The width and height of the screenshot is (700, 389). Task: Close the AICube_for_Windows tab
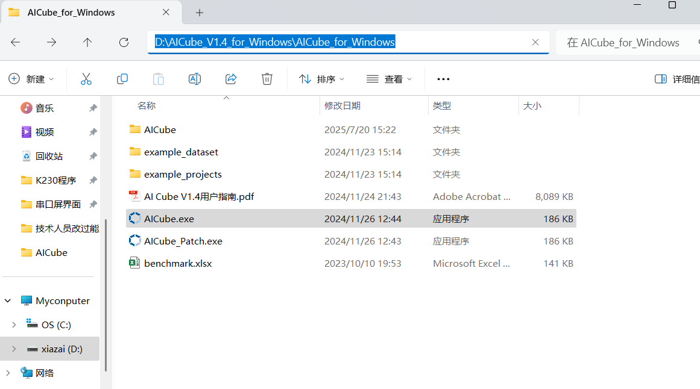pyautogui.click(x=166, y=13)
